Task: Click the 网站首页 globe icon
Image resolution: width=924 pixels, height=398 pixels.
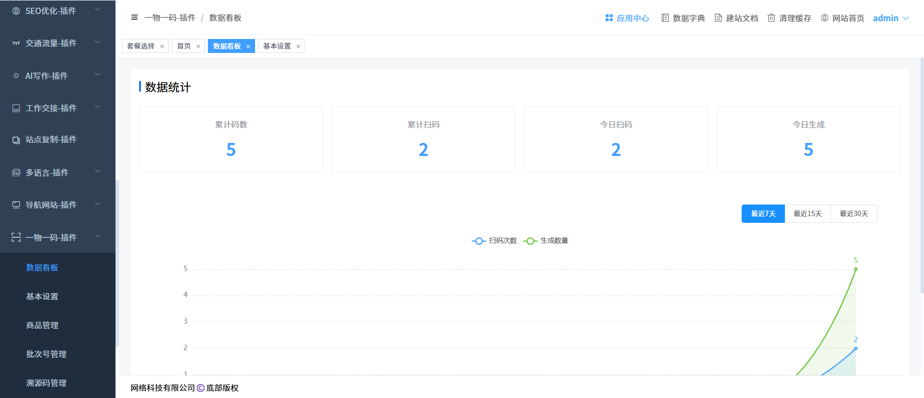Action: (x=824, y=18)
